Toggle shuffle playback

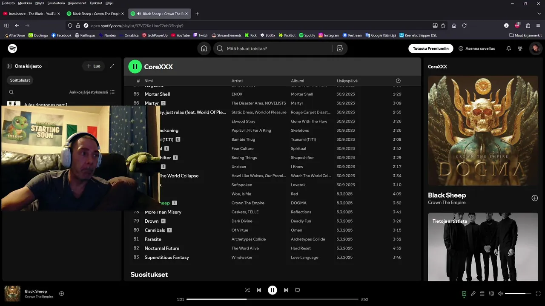247,290
